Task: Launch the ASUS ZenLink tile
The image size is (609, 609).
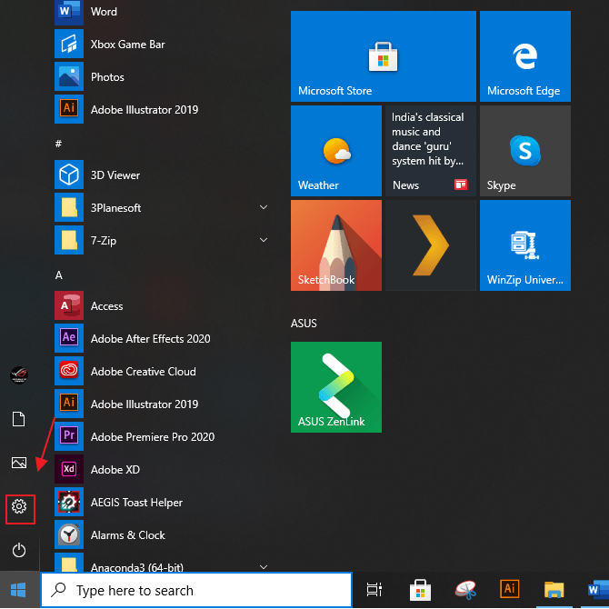Action: point(336,387)
